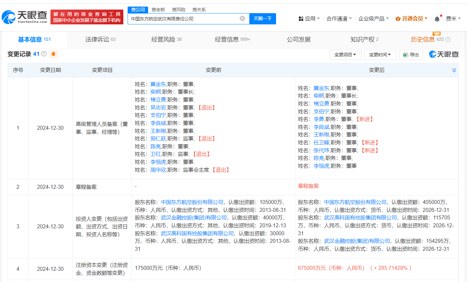
Task: Open 周华欣 link in 变更前 column
Action: coord(158,170)
